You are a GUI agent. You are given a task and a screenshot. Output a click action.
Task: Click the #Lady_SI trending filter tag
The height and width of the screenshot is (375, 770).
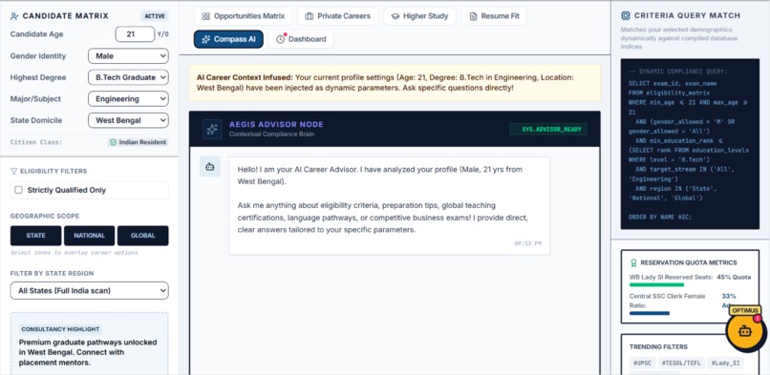tap(726, 364)
